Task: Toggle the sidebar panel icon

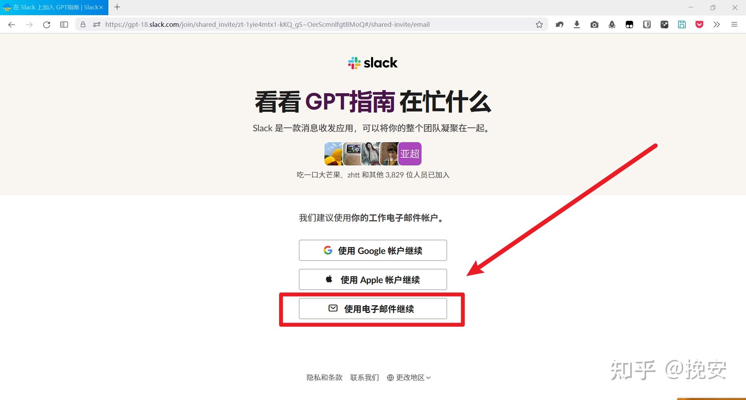Action: click(x=64, y=24)
